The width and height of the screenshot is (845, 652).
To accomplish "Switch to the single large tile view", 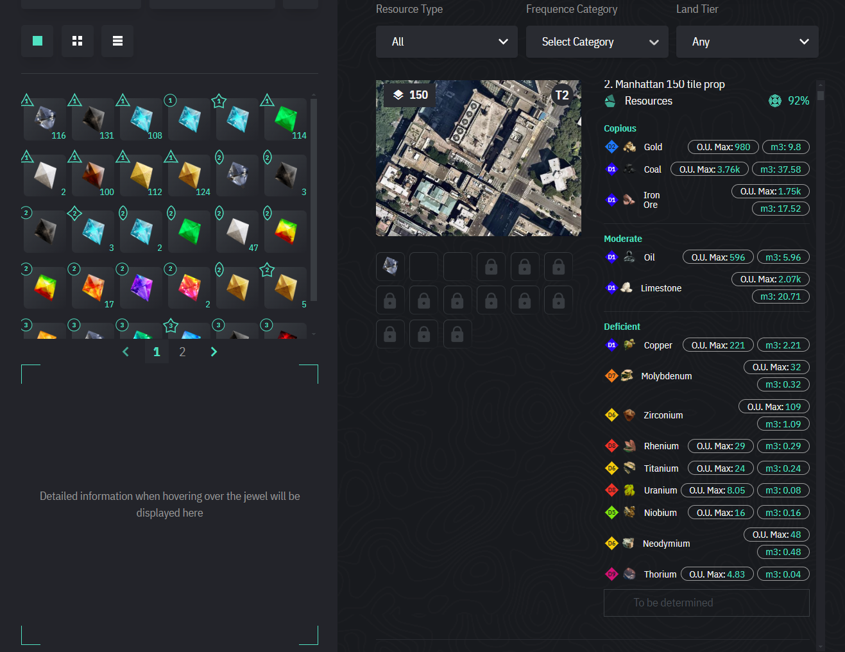I will coord(37,41).
